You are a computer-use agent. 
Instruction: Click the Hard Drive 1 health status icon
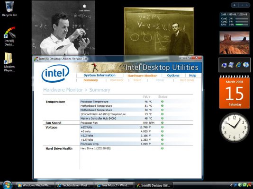coord(163,148)
